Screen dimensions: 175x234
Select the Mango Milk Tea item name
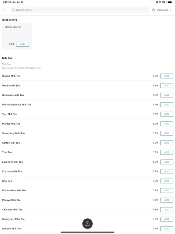coord(11,124)
